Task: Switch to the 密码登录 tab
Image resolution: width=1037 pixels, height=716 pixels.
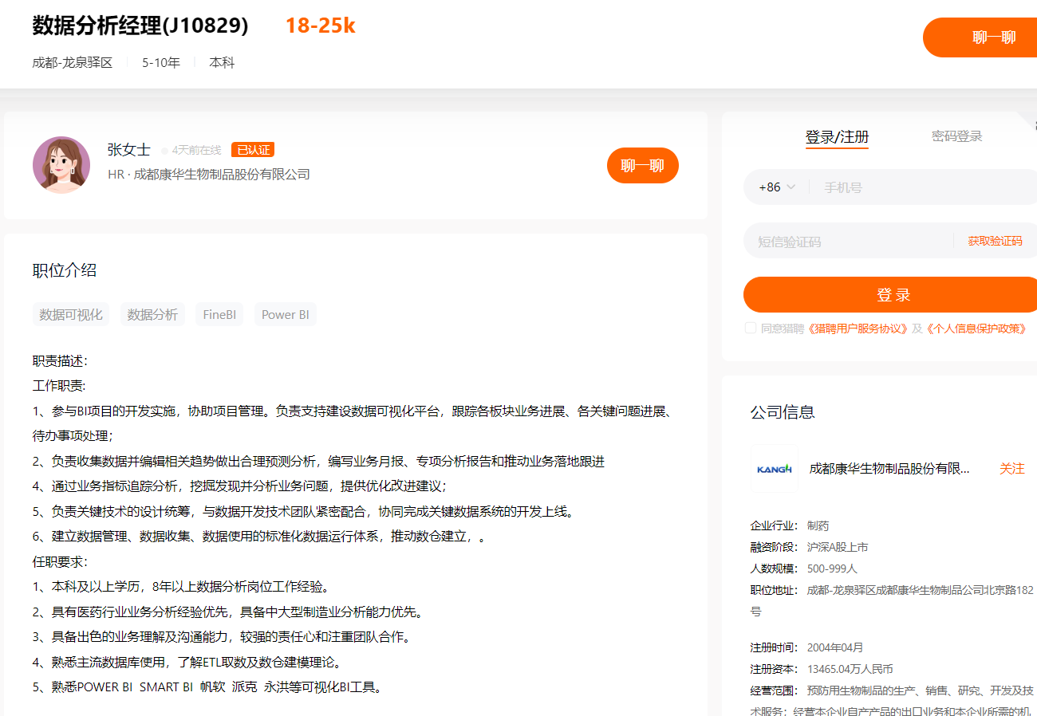Action: [x=956, y=136]
